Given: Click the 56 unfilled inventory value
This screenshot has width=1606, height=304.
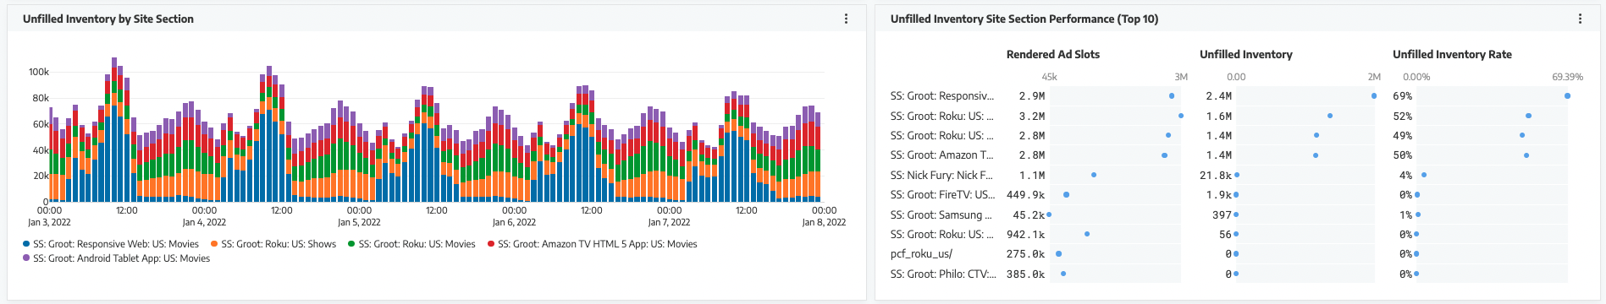Looking at the screenshot, I should [1225, 235].
